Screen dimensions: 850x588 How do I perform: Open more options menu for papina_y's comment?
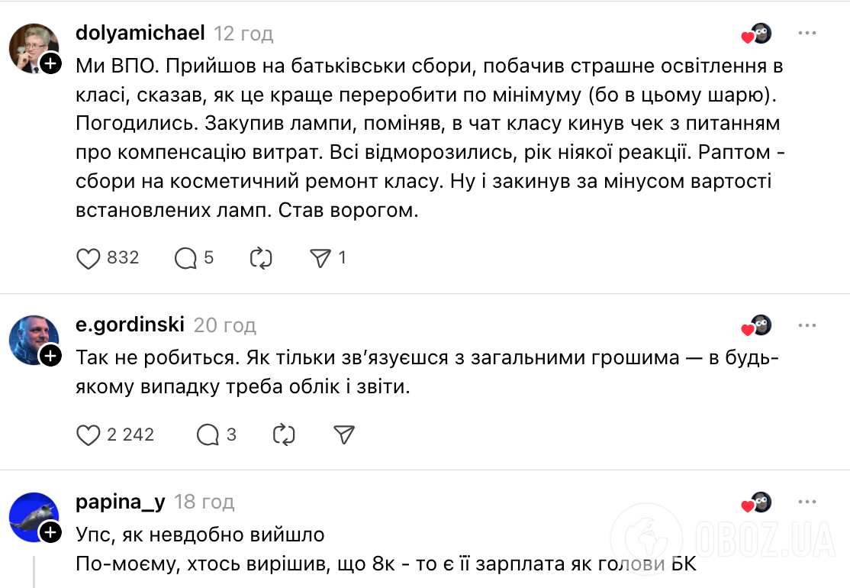pos(807,502)
